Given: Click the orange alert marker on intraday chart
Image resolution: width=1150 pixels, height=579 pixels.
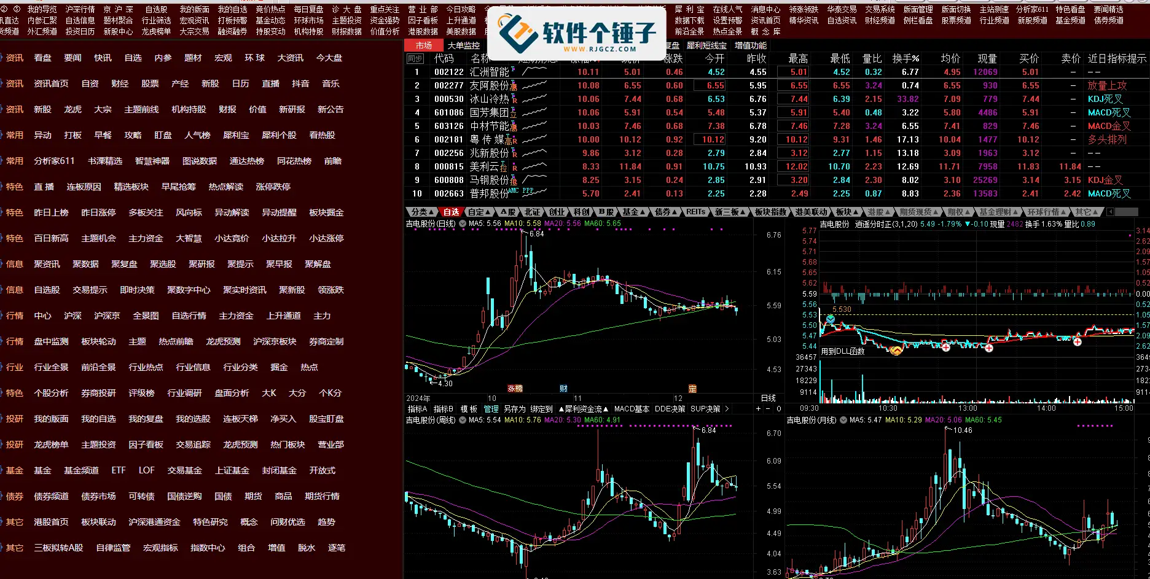Looking at the screenshot, I should 896,351.
